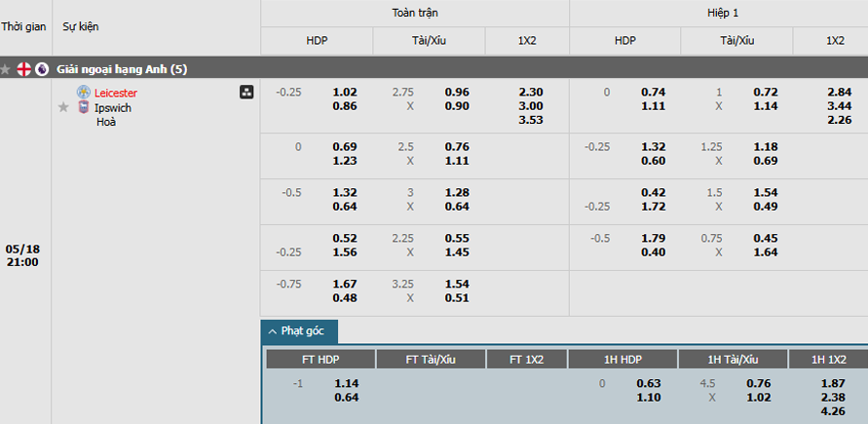The height and width of the screenshot is (424, 868).
Task: Click the Ipswich team name link
Action: (x=113, y=108)
